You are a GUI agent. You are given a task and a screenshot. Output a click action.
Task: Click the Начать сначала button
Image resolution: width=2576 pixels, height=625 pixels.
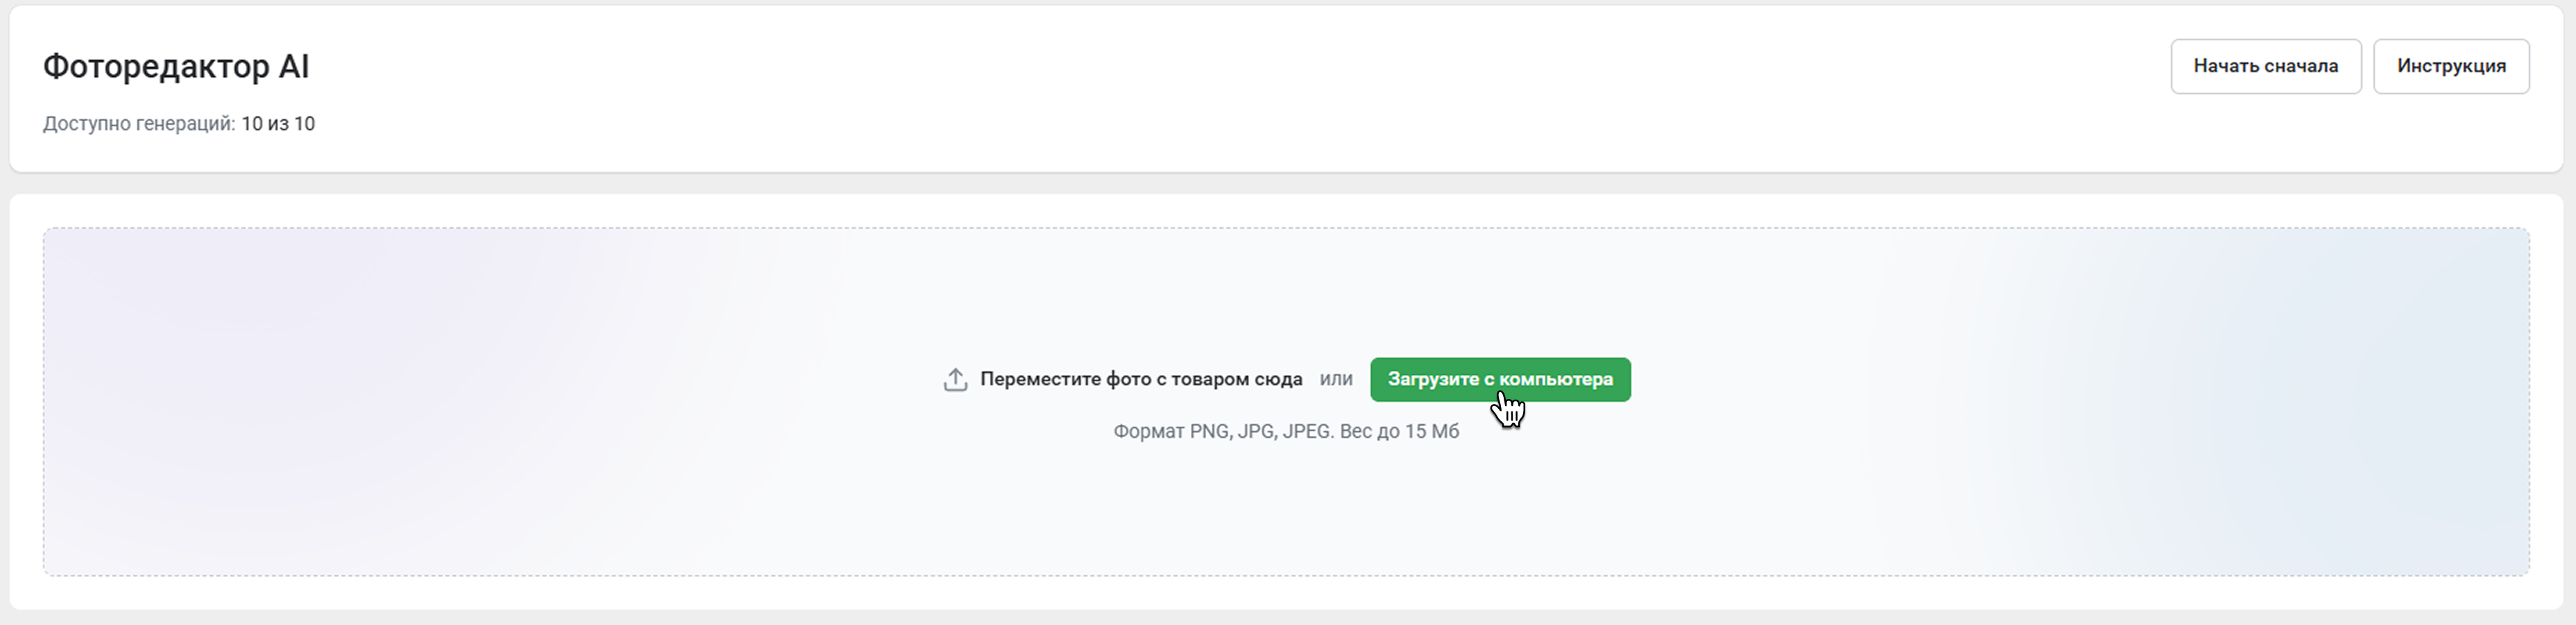pos(2265,66)
